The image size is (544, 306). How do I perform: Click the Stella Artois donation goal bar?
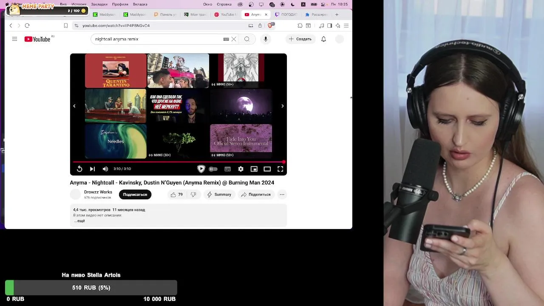(x=91, y=288)
